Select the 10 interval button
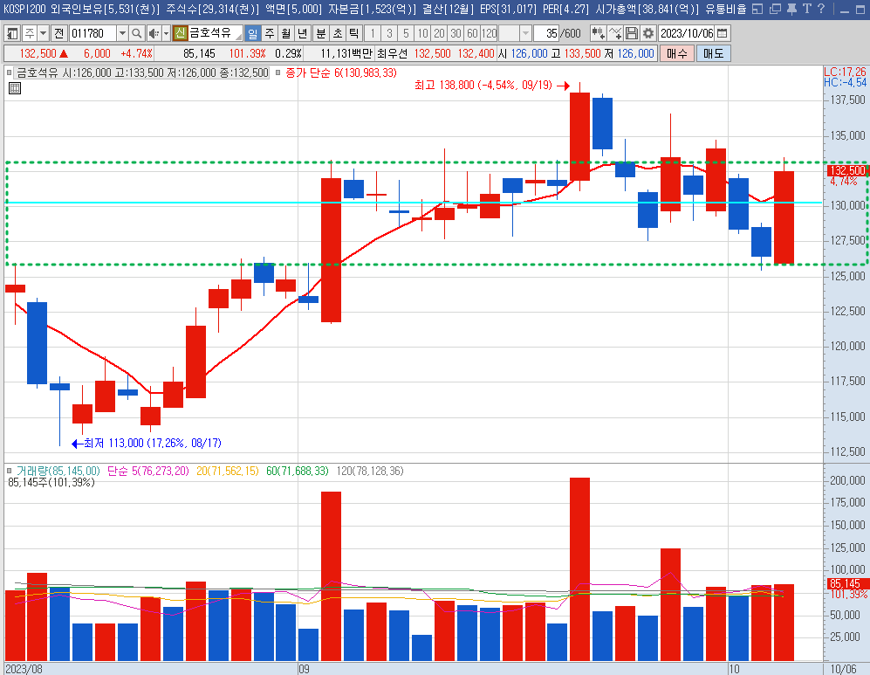This screenshot has width=870, height=675. [x=423, y=33]
